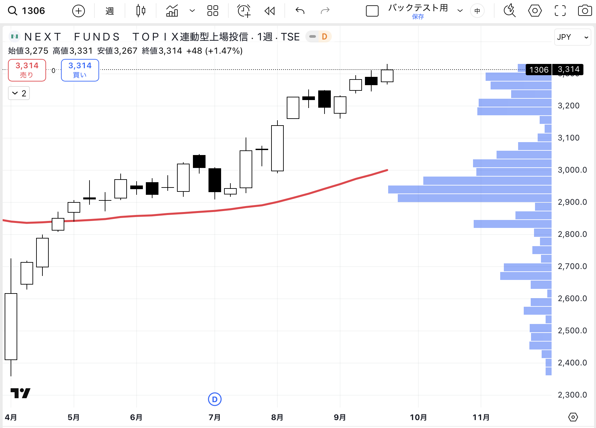Image resolution: width=596 pixels, height=428 pixels.
Task: Open the indicators menu
Action: (172, 11)
